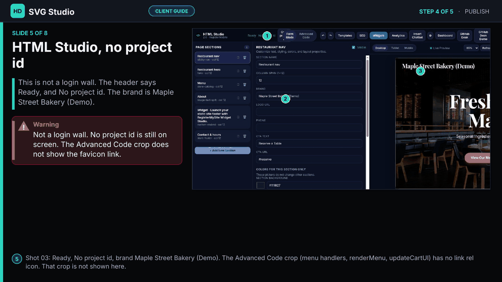Open the 85% zoom dropdown
The width and height of the screenshot is (502, 282).
pos(471,48)
